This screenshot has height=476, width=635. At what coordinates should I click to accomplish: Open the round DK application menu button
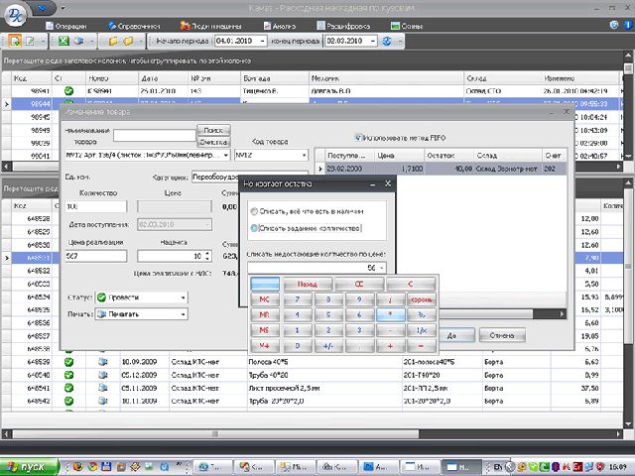(x=15, y=15)
